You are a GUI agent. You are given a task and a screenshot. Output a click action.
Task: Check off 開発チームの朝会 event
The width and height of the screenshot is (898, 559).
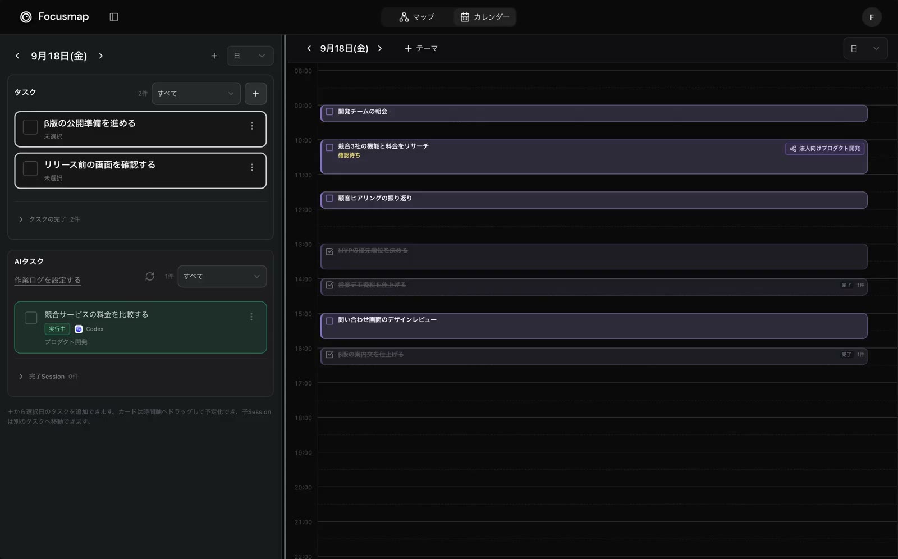point(329,112)
